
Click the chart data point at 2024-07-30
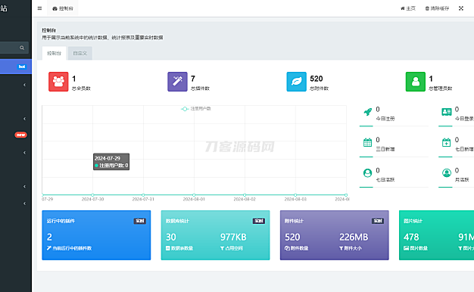tap(92, 195)
